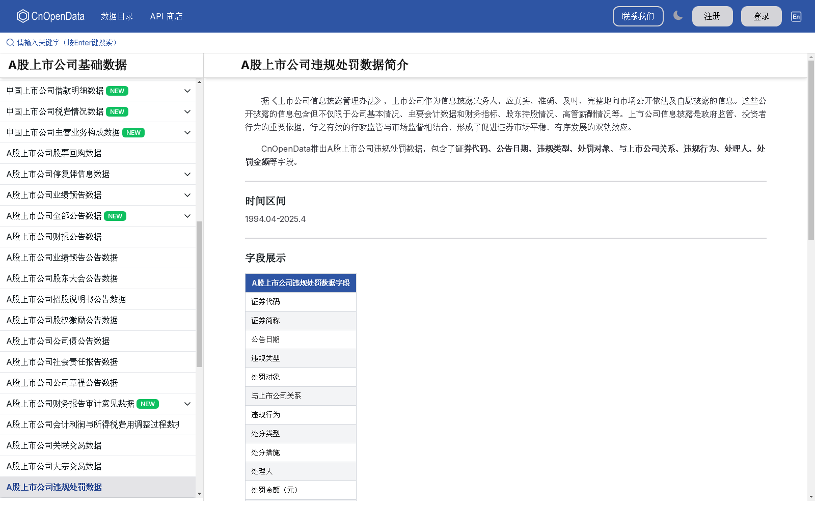The height and width of the screenshot is (509, 815).
Task: Click the sidebar scrollbar thumb
Action: point(199,294)
